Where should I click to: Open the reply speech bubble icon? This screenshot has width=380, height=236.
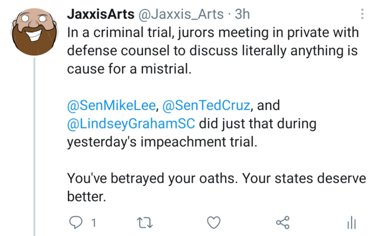pos(76,222)
